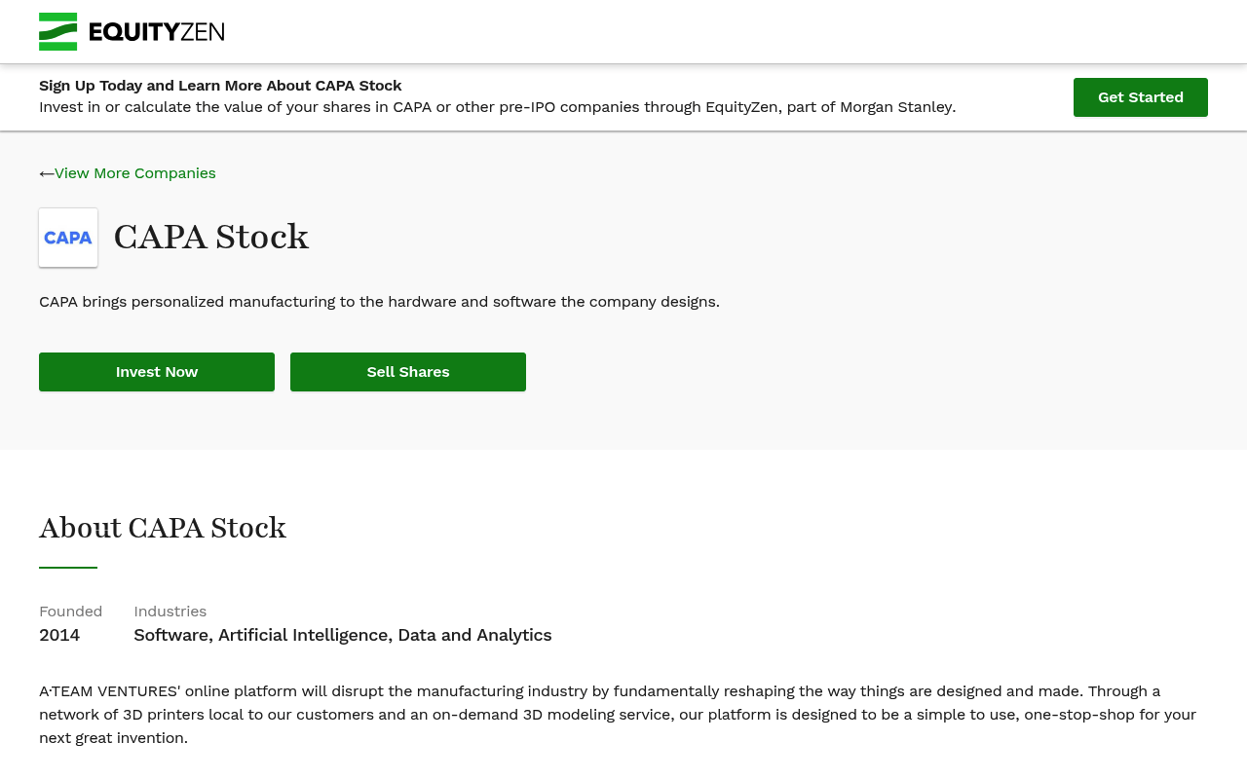
Task: Click the Founded label
Action: tap(70, 612)
